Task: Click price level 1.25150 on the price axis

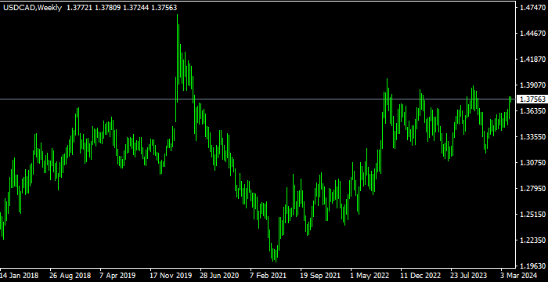Action: (x=533, y=214)
